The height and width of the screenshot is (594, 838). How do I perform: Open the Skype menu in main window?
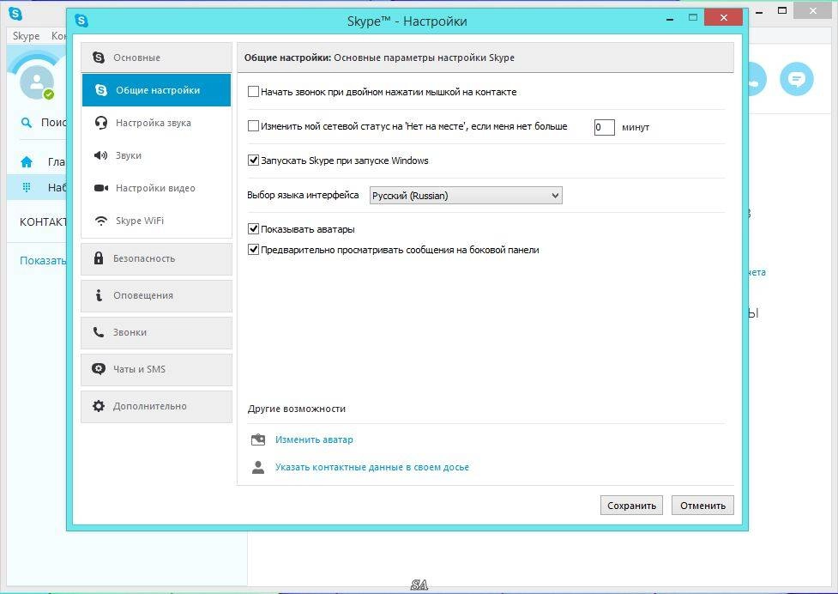click(27, 36)
